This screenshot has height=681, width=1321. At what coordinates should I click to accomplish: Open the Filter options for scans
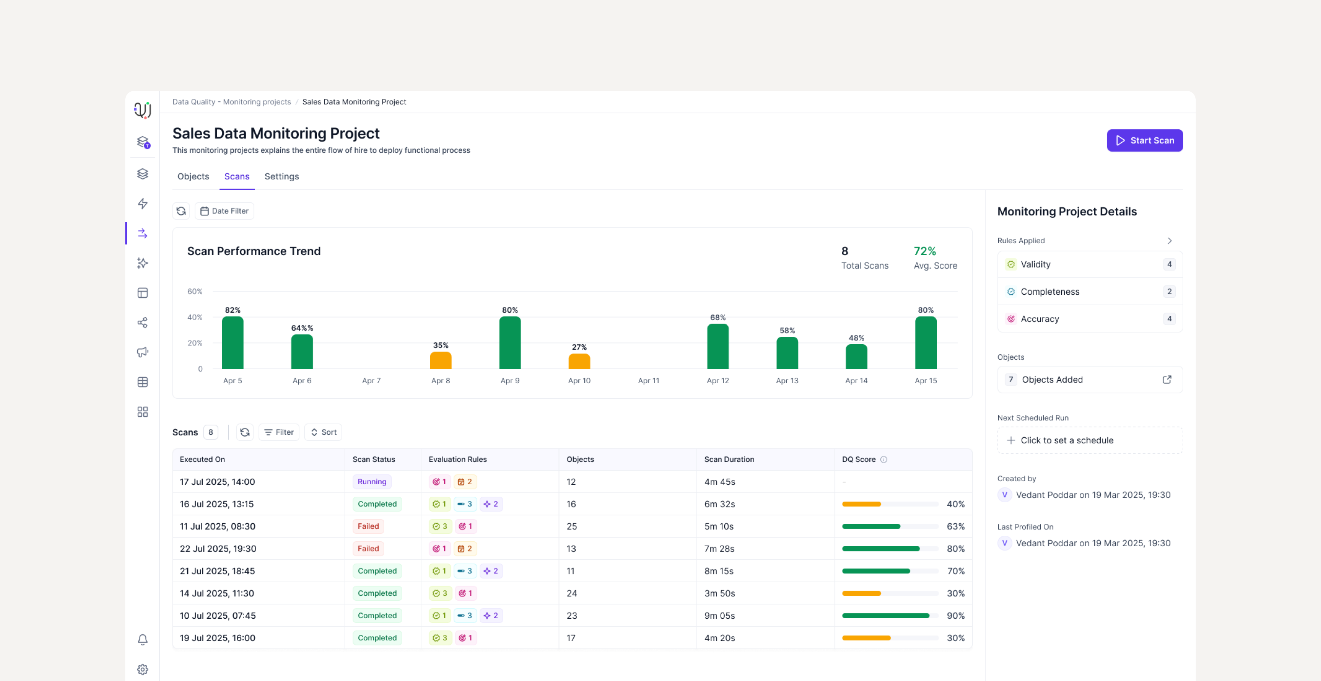[279, 432]
